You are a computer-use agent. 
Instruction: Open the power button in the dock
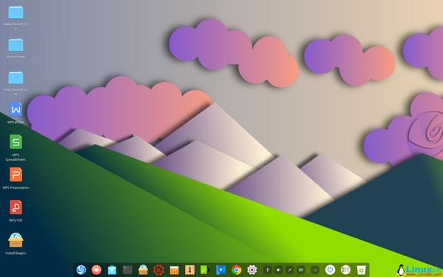coord(330,270)
